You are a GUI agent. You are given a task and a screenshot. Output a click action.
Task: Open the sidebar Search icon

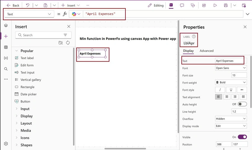pos(6,69)
